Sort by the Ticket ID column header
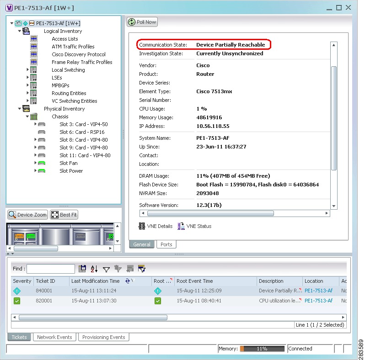Viewport: 365px width, 360px height. [51, 281]
